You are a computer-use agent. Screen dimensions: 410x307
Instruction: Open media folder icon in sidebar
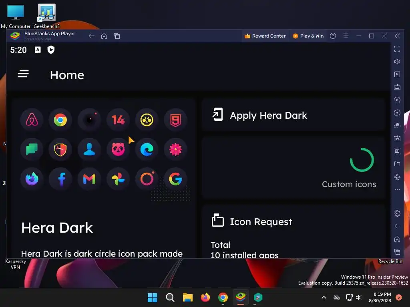397,164
